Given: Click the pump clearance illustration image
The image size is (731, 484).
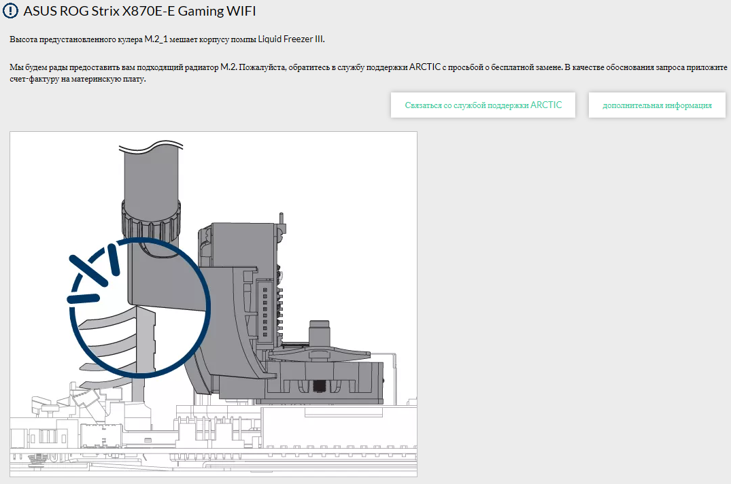Looking at the screenshot, I should pyautogui.click(x=214, y=304).
